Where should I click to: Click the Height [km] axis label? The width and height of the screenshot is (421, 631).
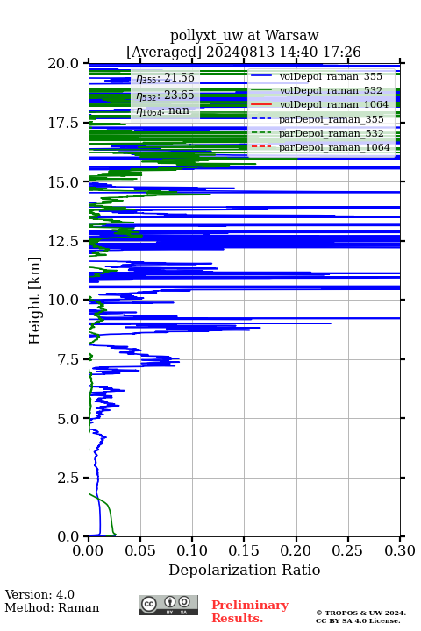coord(35,301)
